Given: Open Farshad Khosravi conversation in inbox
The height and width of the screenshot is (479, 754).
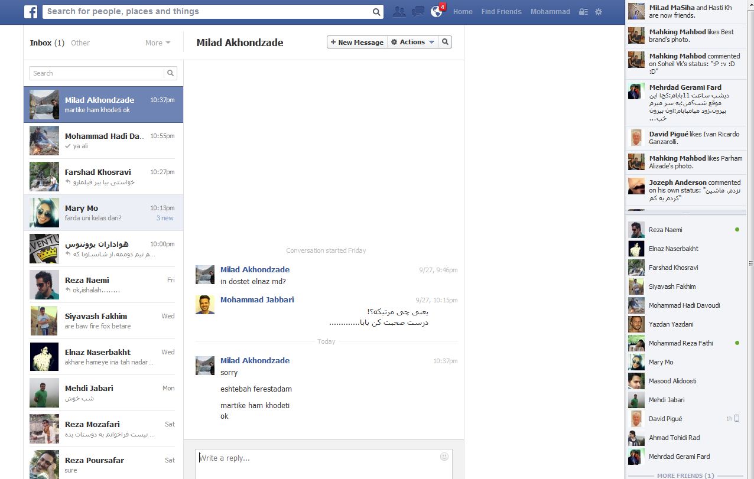Looking at the screenshot, I should [x=103, y=177].
